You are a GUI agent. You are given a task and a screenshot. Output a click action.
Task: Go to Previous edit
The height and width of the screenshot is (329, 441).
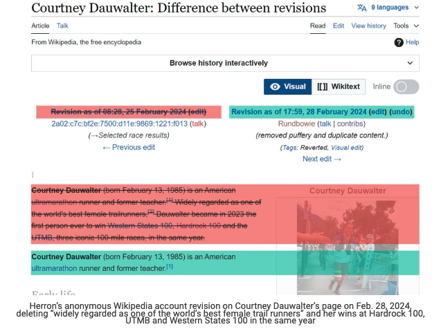point(129,147)
